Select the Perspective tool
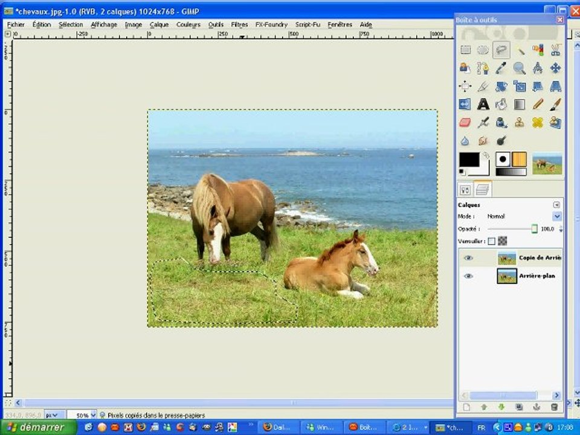Viewport: 580px width, 435px height. (x=555, y=86)
